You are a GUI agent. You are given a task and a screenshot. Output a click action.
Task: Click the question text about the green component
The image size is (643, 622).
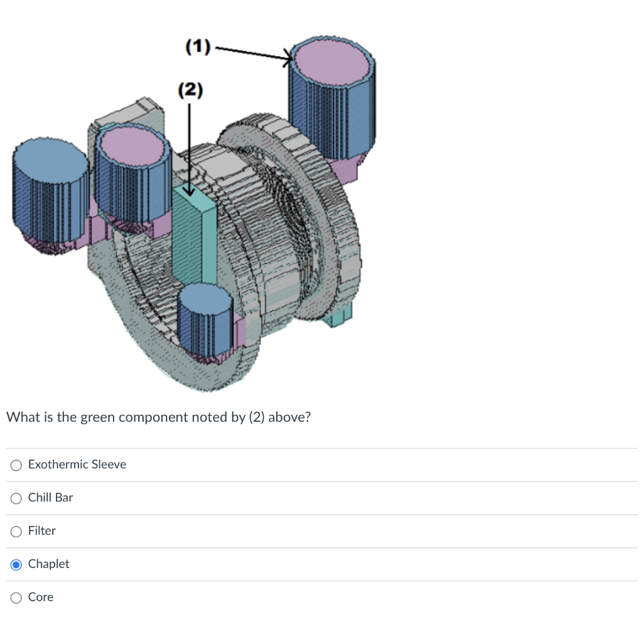(159, 417)
